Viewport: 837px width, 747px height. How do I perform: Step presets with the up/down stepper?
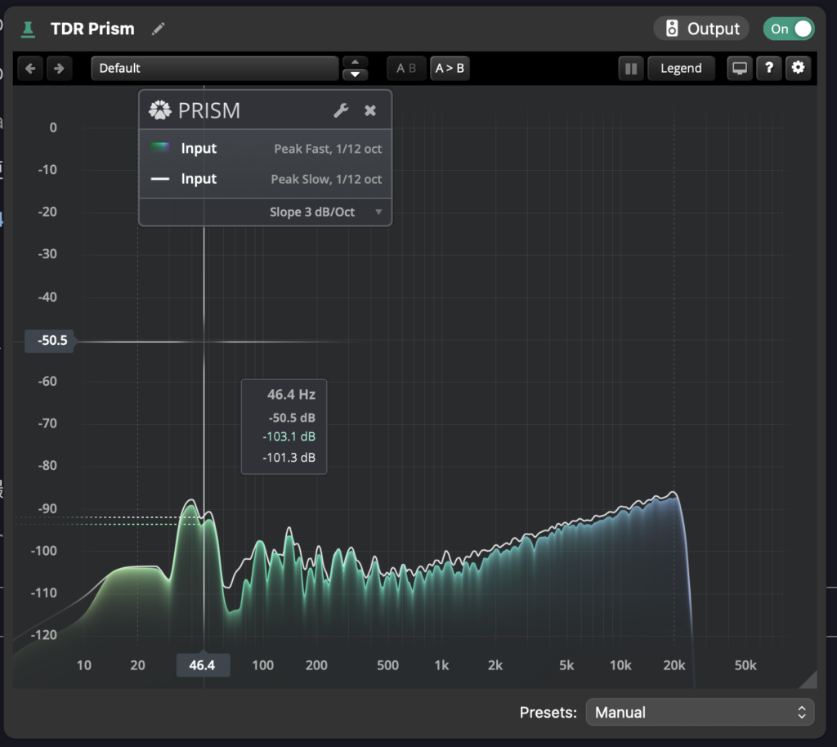tap(355, 69)
